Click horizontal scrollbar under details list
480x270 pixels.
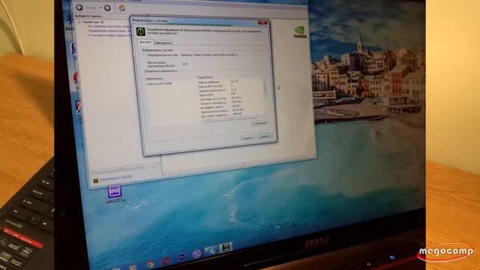tap(232, 118)
